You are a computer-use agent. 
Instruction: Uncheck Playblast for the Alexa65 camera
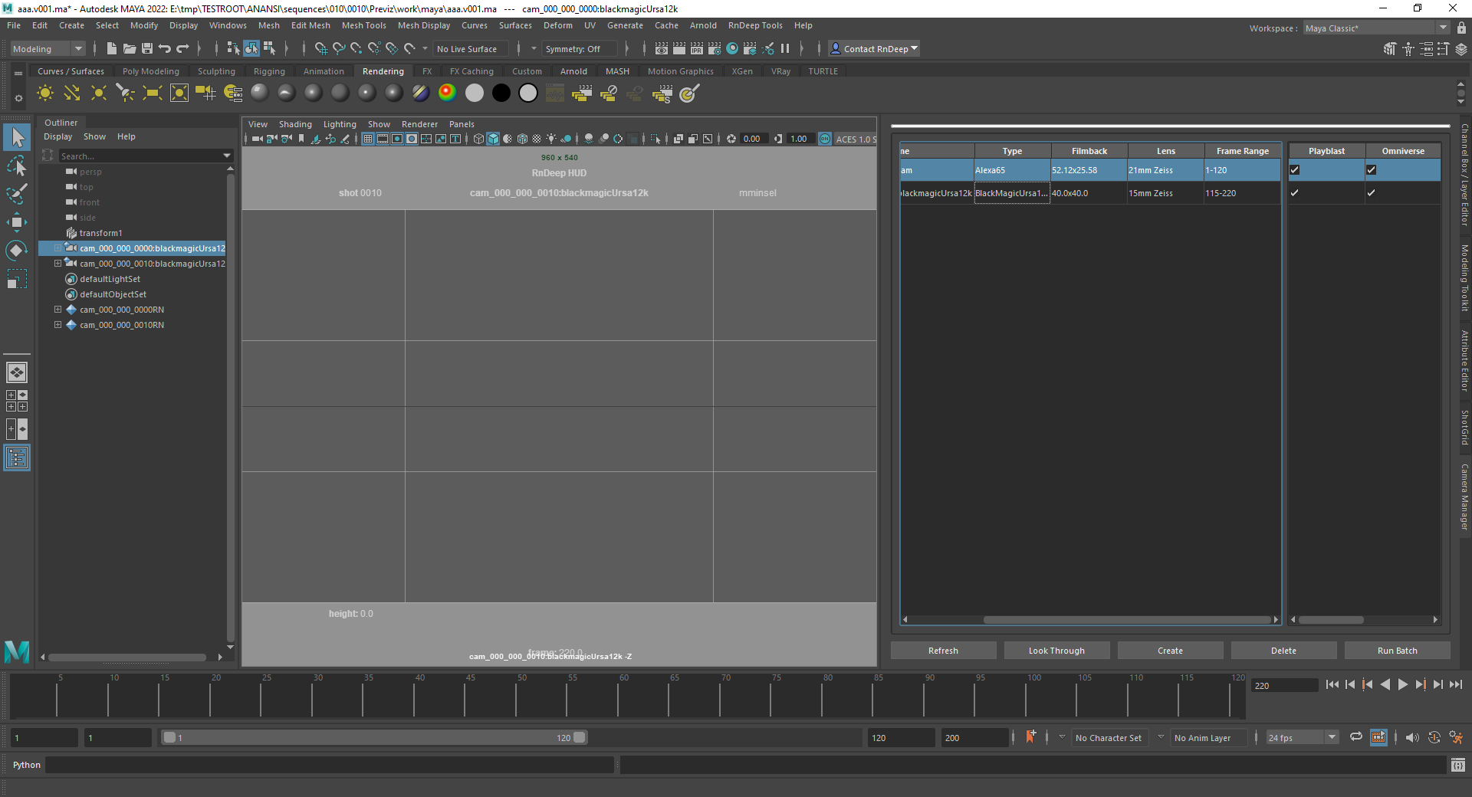[1295, 170]
